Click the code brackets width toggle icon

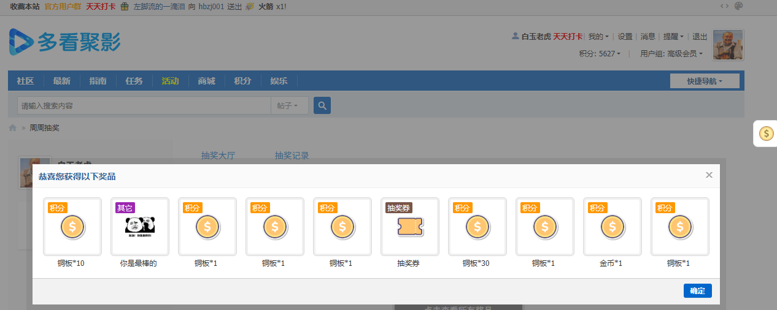click(725, 6)
